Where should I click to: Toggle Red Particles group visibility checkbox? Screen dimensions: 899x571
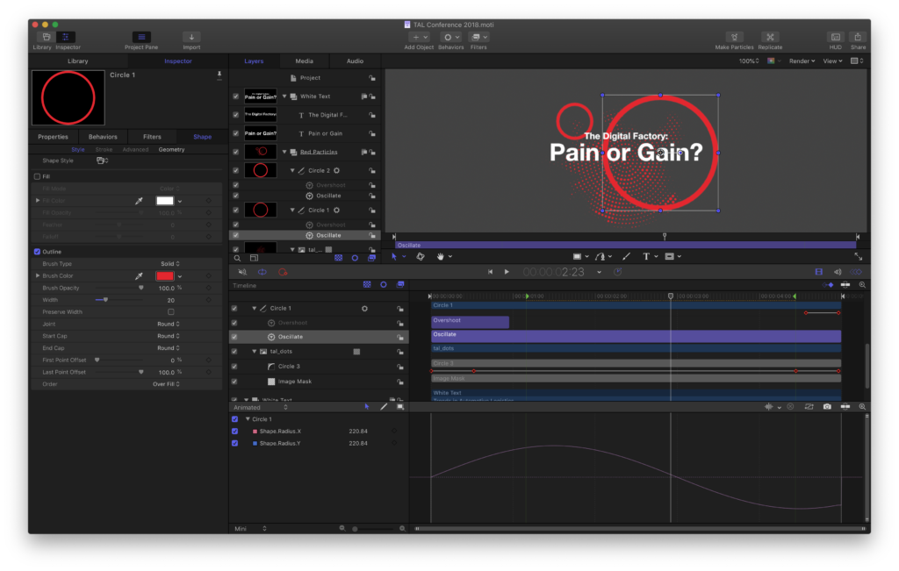(x=235, y=152)
